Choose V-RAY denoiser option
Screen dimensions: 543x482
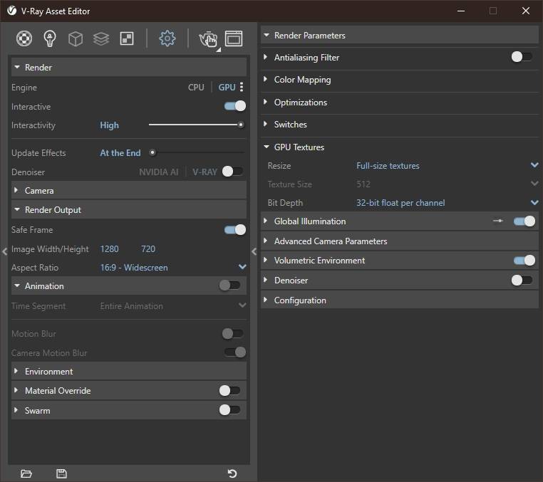coord(205,172)
